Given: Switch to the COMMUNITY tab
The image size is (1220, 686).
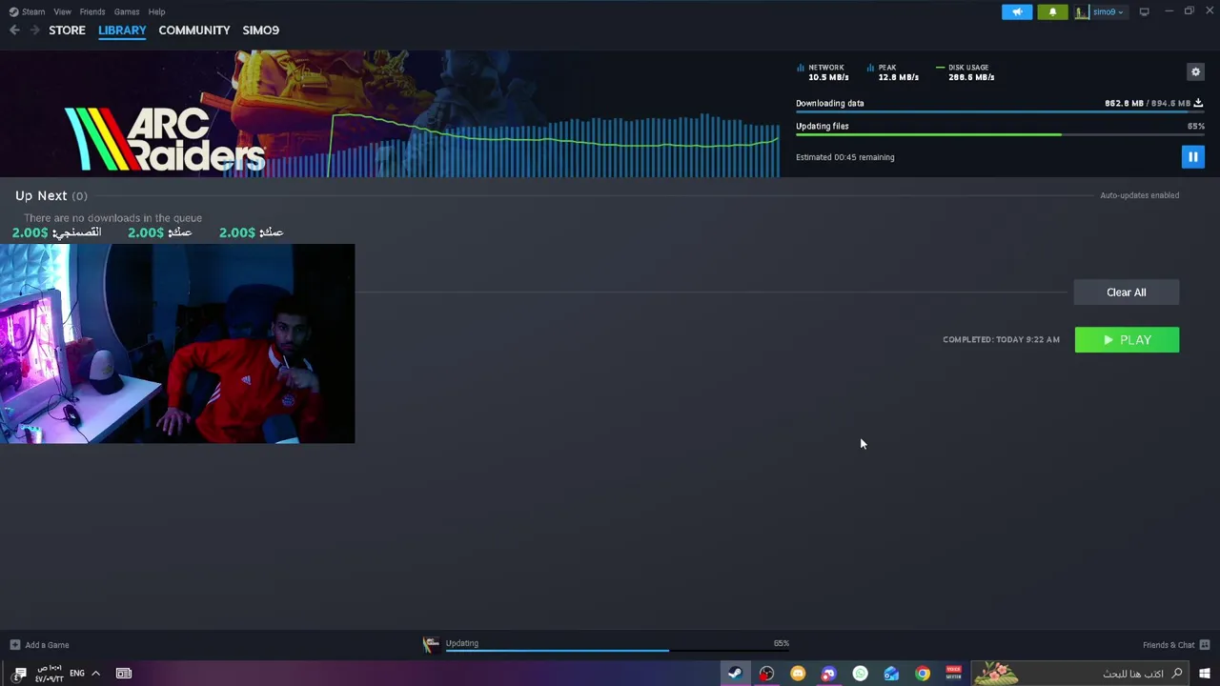Looking at the screenshot, I should (194, 30).
